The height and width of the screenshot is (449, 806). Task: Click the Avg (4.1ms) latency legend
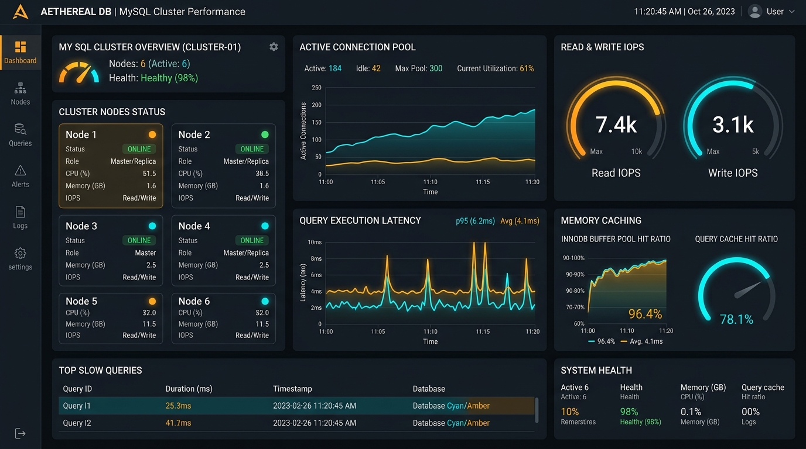520,221
